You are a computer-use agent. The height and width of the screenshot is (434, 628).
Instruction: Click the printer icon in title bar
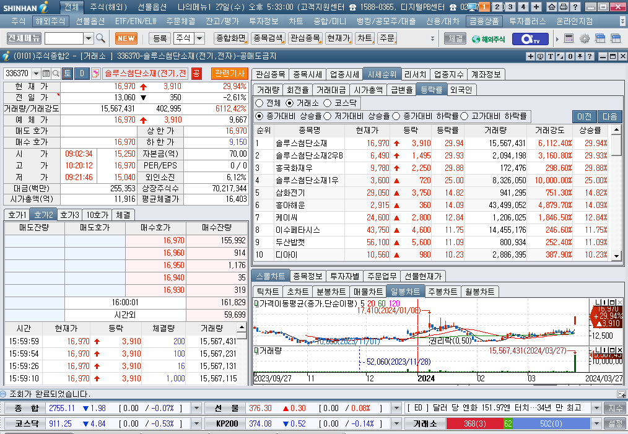pos(563,7)
